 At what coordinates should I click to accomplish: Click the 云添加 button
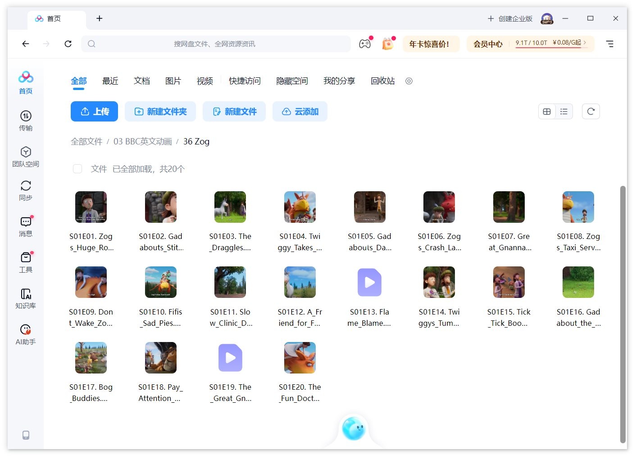300,112
